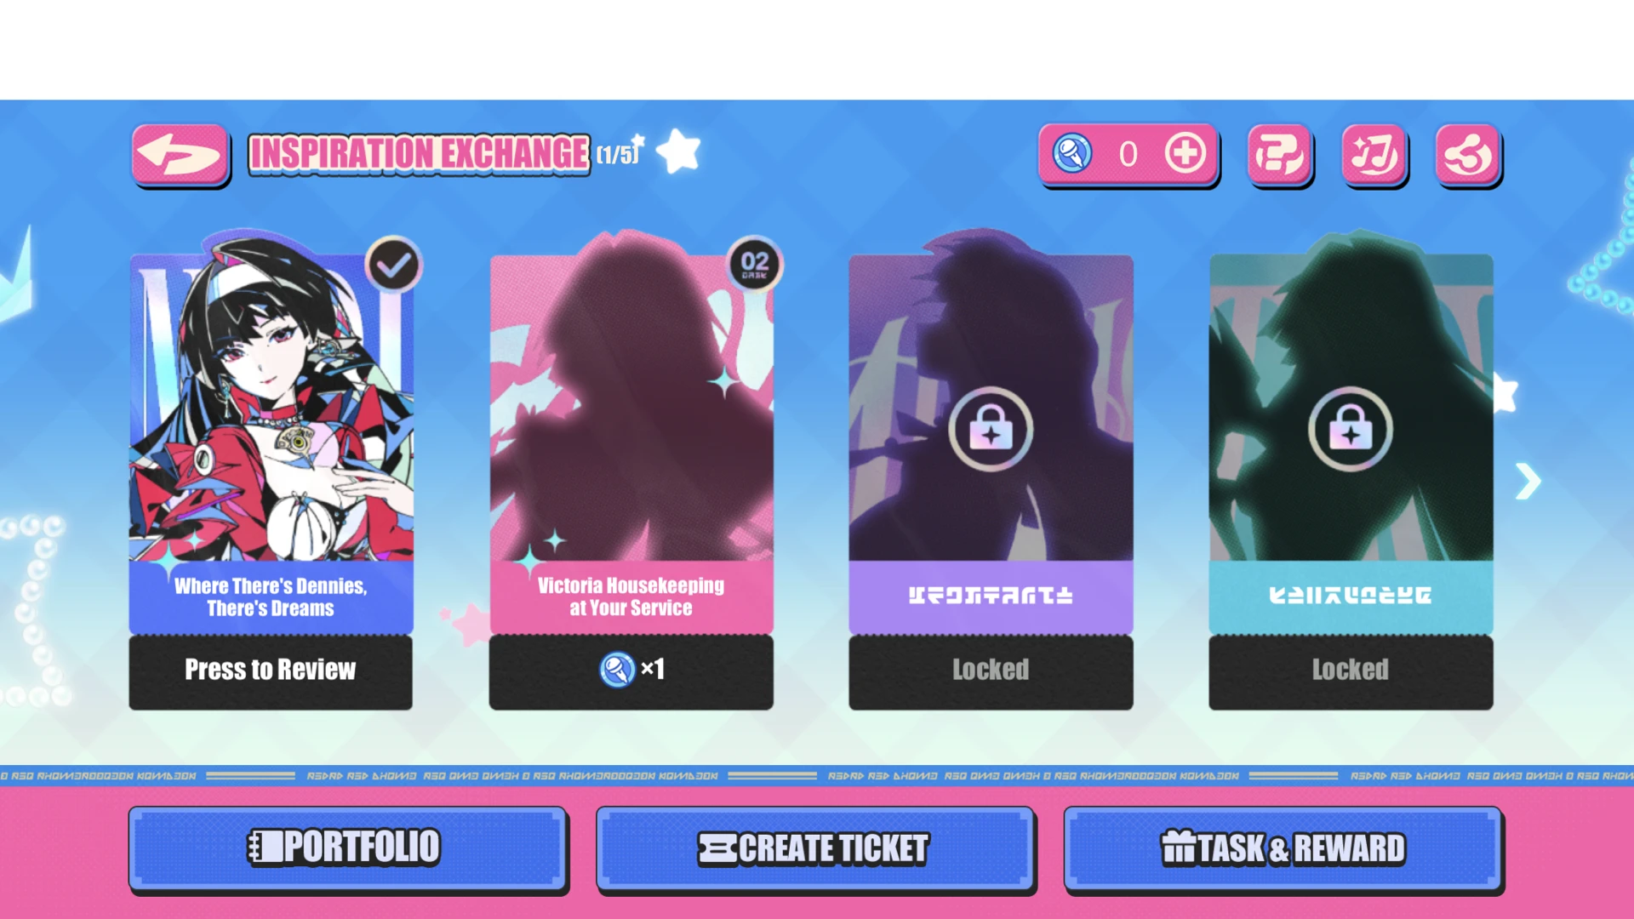Go to next page with right chevron
The image size is (1634, 919).
click(1528, 482)
